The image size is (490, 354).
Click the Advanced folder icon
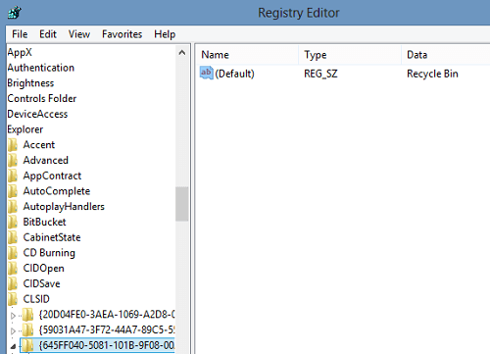[x=13, y=160]
